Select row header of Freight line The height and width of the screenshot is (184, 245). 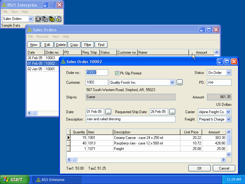(68, 149)
